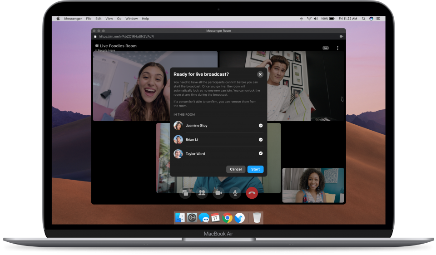Open the three-dot more options menu
Viewport: 436px width, 255px height.
337,48
